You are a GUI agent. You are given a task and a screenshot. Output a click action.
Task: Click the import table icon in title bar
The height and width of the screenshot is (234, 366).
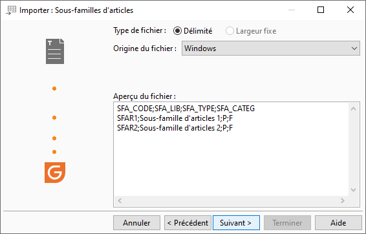point(11,10)
